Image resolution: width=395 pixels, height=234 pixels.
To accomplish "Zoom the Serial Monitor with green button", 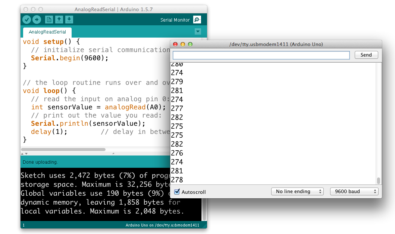I will tap(190, 44).
